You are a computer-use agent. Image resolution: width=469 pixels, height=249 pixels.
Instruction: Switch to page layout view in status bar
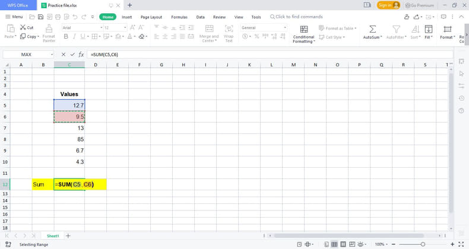coord(343,244)
